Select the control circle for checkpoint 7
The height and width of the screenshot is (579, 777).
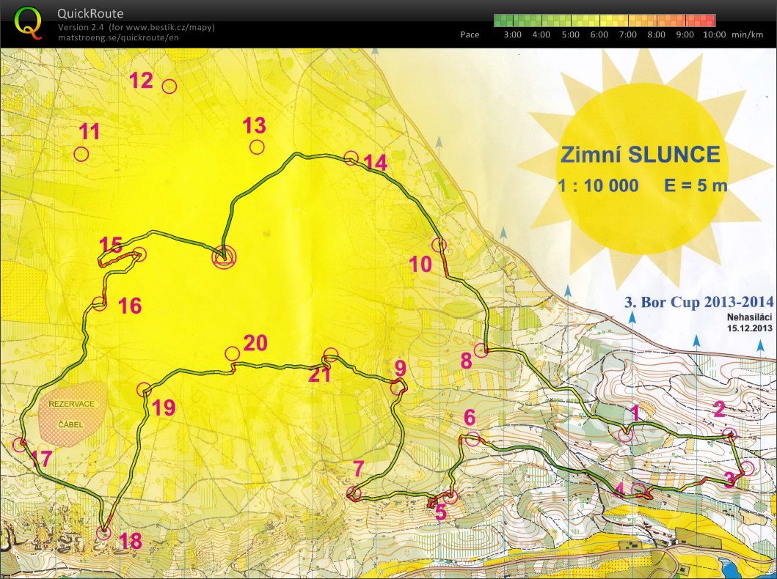click(x=354, y=493)
